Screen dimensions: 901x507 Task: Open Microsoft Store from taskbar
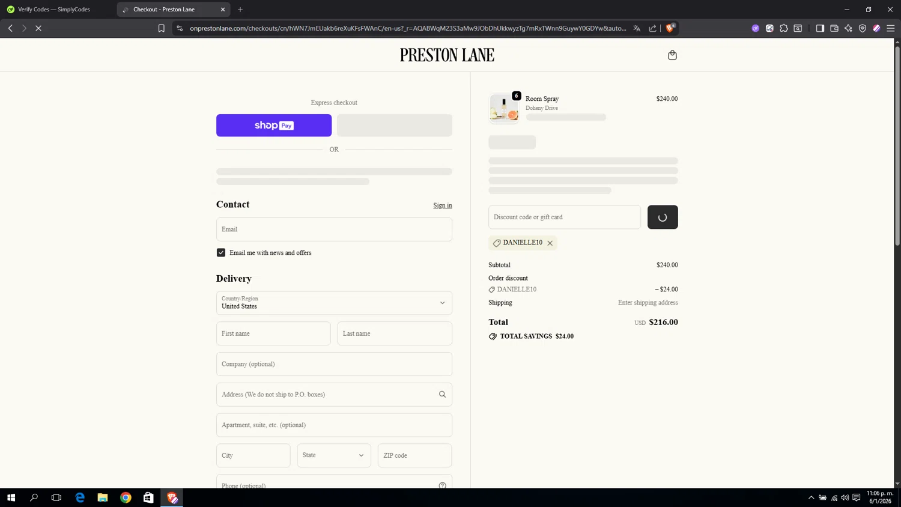(x=148, y=497)
